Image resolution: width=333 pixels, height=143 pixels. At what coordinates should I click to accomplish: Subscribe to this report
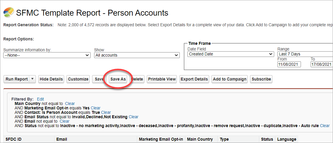261,79
